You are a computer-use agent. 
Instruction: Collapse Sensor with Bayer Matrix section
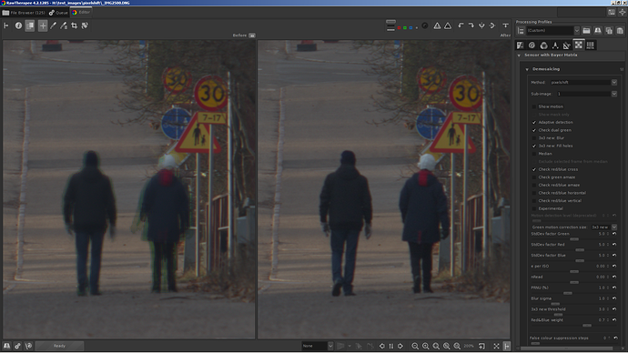pos(520,55)
